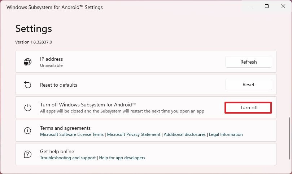Open the Additional disclosures link
Image resolution: width=292 pixels, height=174 pixels.
tap(184, 134)
